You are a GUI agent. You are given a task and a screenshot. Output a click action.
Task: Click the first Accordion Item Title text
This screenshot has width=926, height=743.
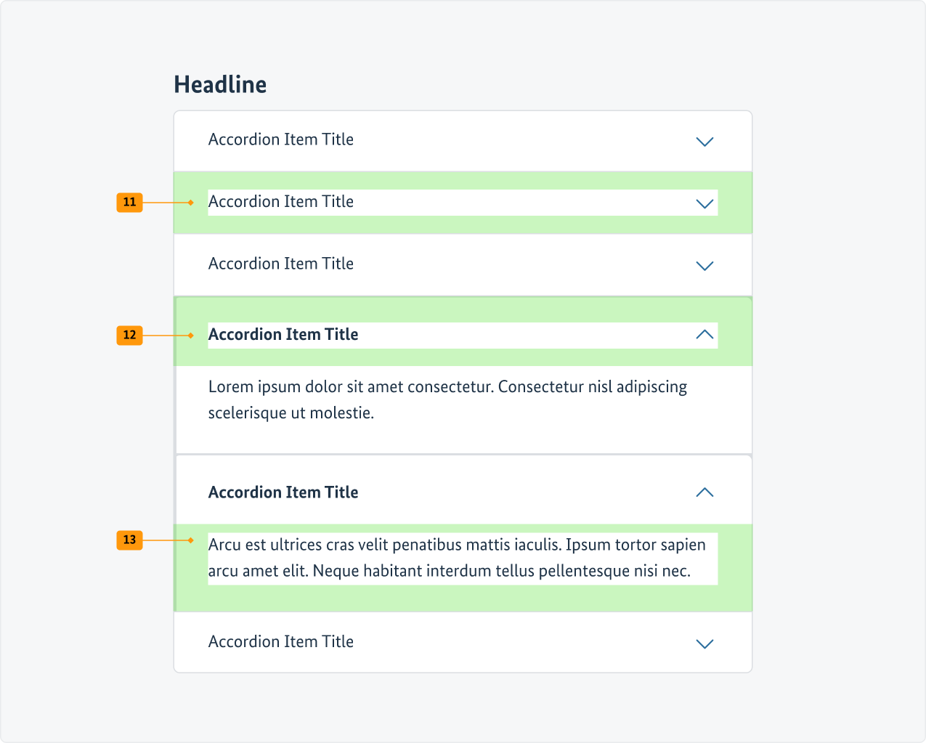281,139
